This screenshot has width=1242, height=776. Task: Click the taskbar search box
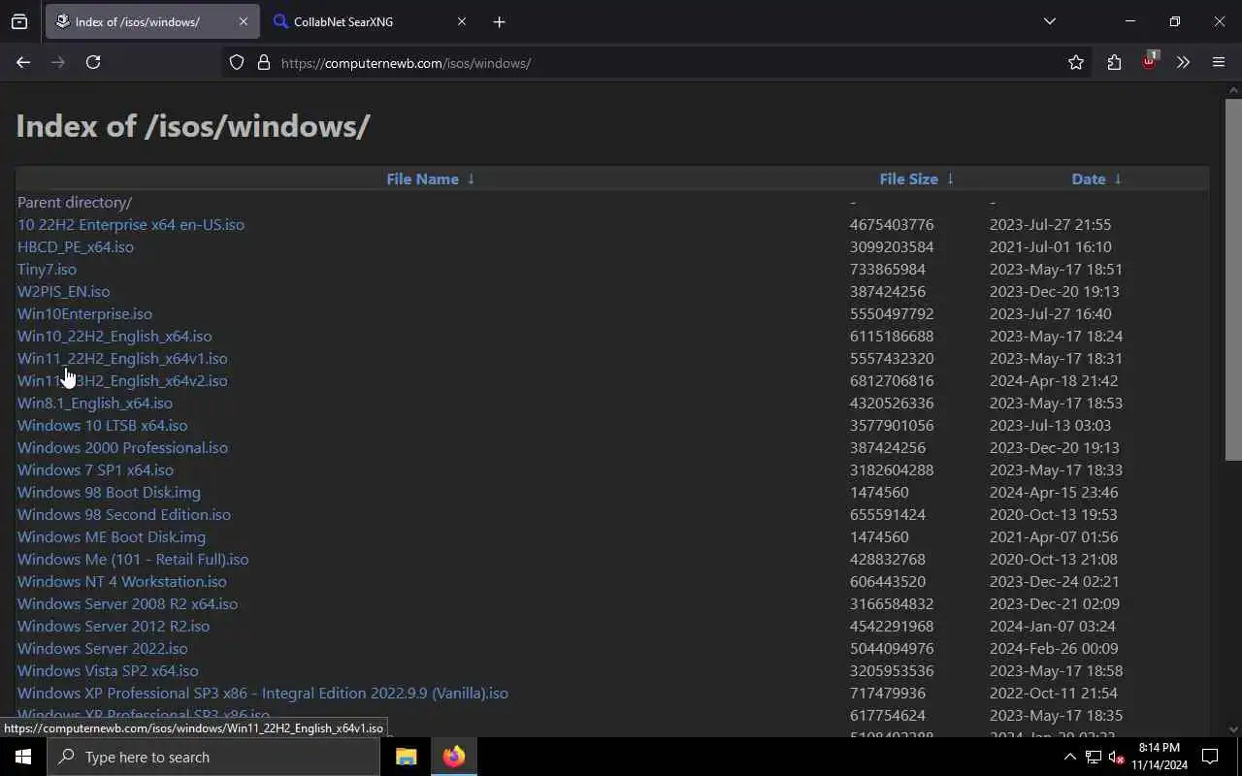213,757
